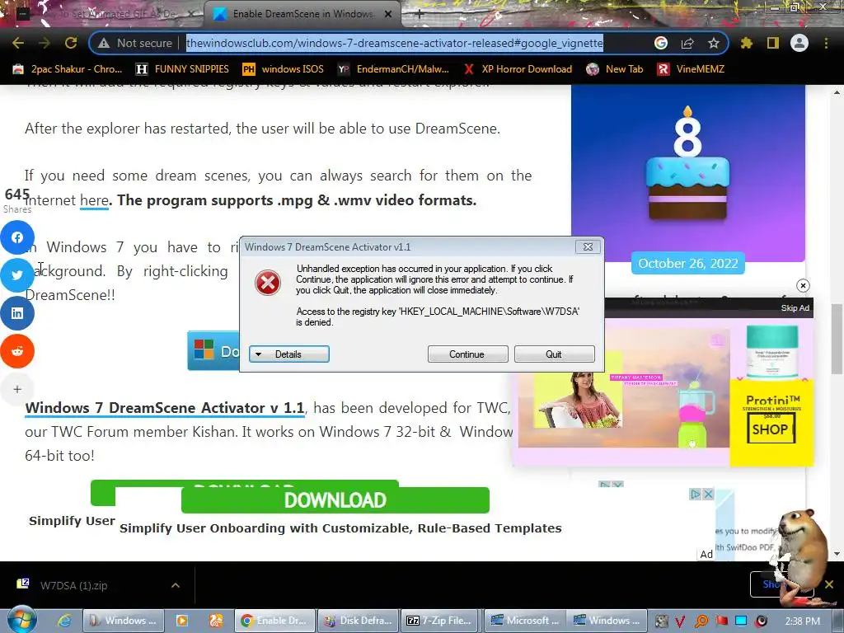Switch to Disk Defragmenter taskbar window
This screenshot has height=633, width=844.
358,621
